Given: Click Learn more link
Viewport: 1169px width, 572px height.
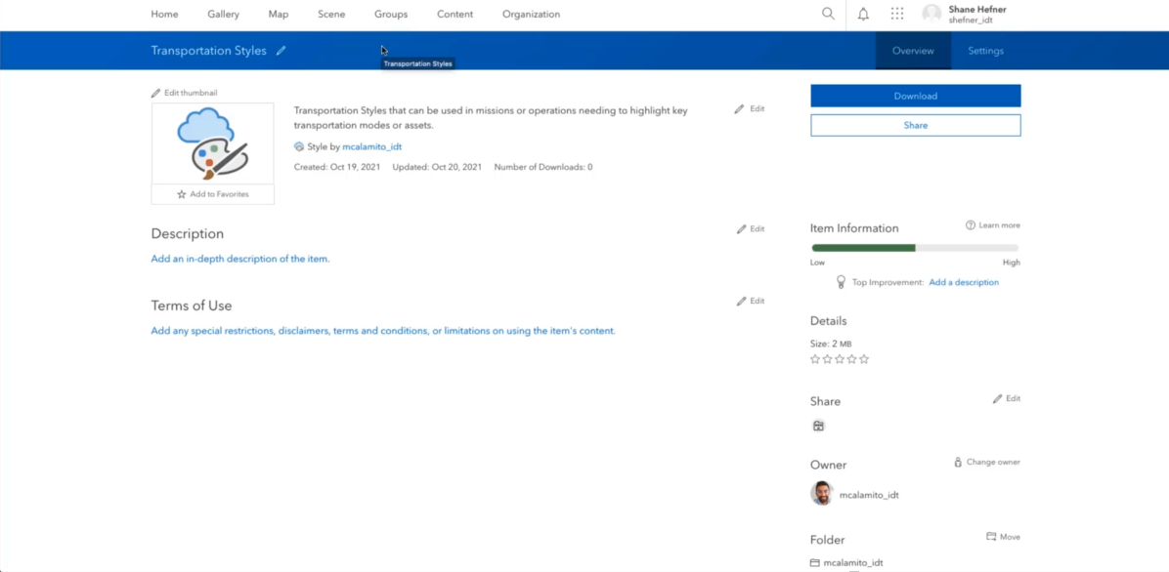Looking at the screenshot, I should pyautogui.click(x=1000, y=225).
